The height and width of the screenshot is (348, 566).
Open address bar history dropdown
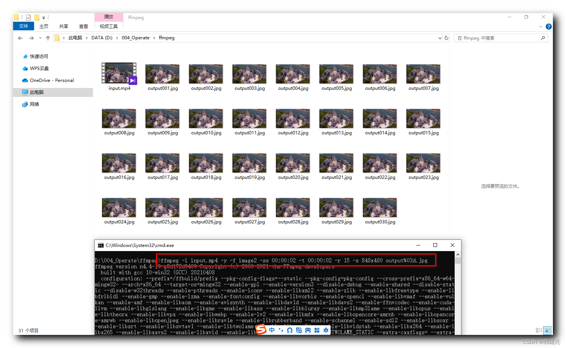coord(440,38)
